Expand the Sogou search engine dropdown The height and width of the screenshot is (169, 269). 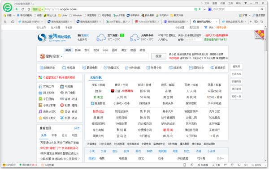61,56
